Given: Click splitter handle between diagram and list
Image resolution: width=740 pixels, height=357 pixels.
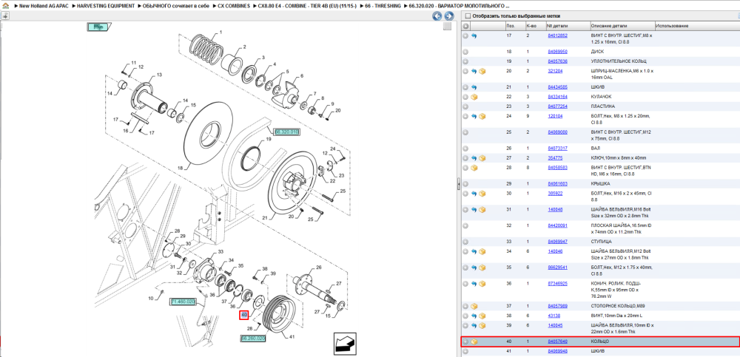Looking at the screenshot, I should 458,184.
